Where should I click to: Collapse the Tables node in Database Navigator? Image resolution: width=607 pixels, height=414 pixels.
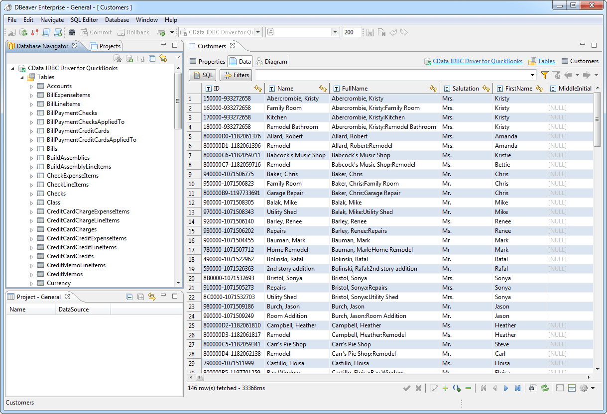point(22,77)
